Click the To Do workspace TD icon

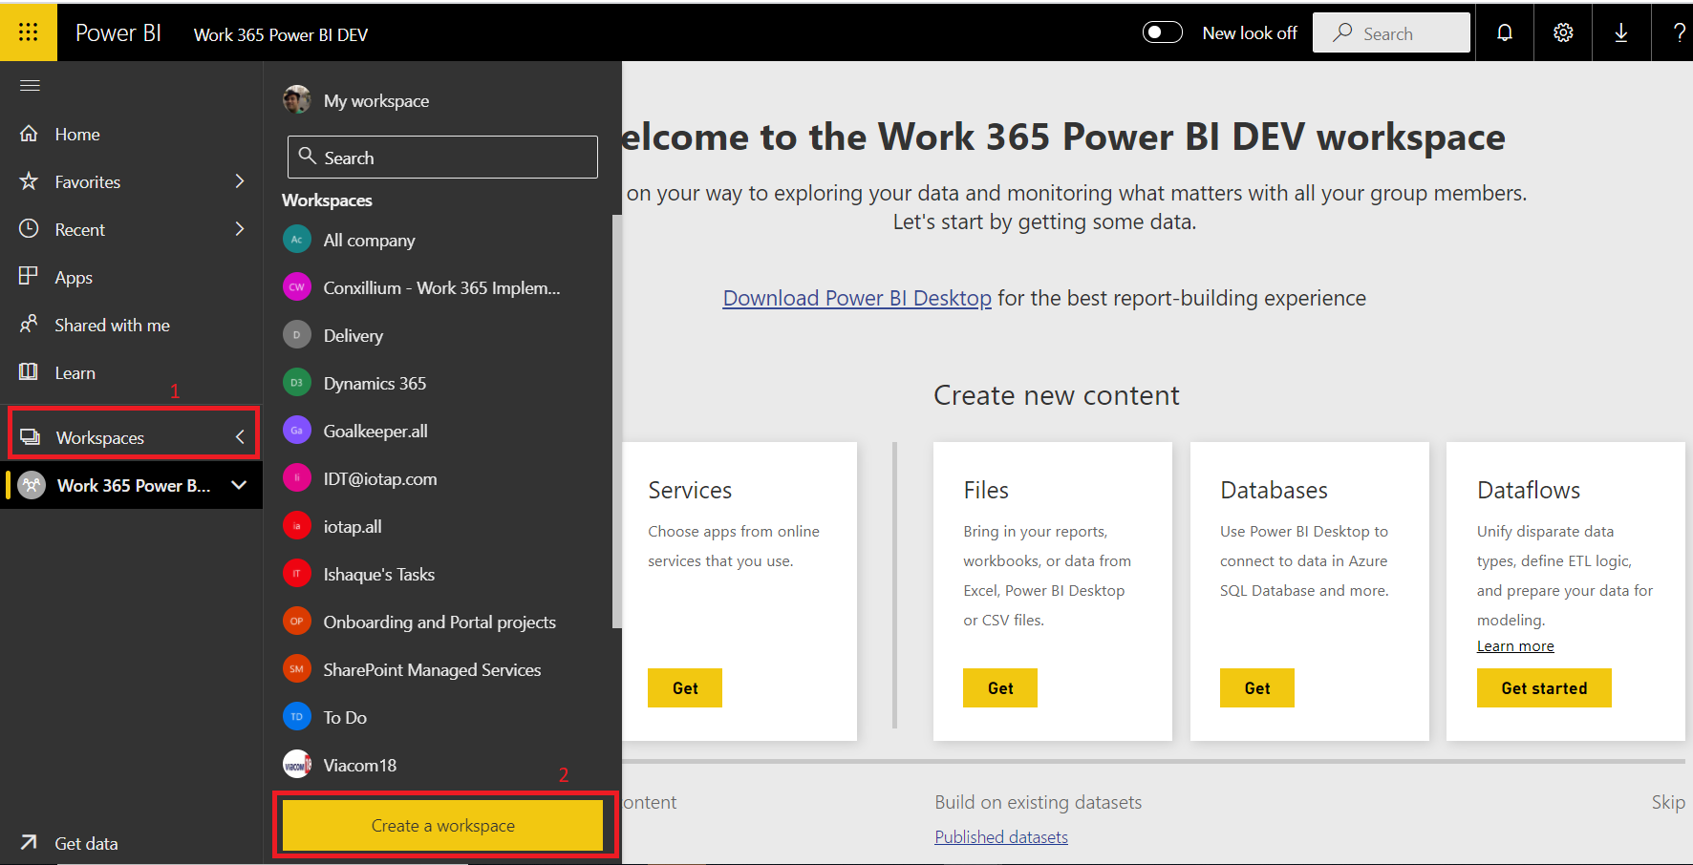pos(297,717)
